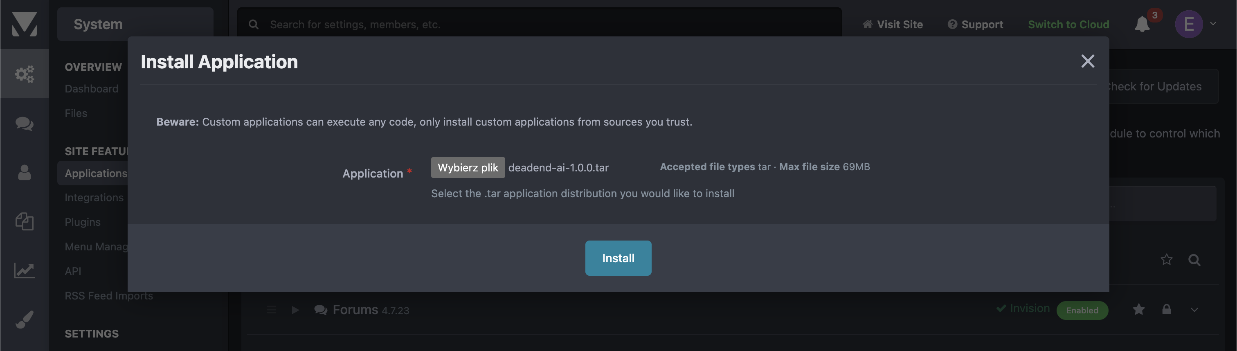
Task: Click the magnifier search icon on Forums row
Action: point(1195,260)
